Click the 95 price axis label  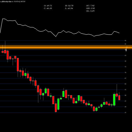125,44
